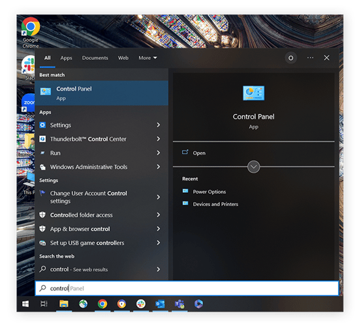
Task: Click the Devices and Printers icon
Action: 185,203
